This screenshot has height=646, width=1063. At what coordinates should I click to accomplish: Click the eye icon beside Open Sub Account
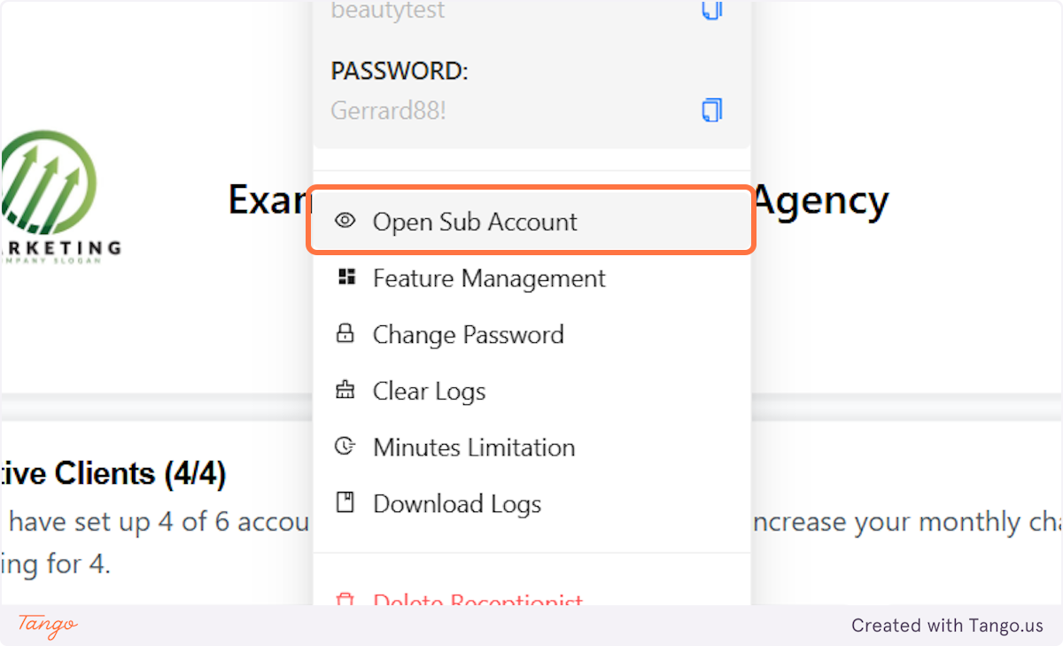[x=345, y=221]
